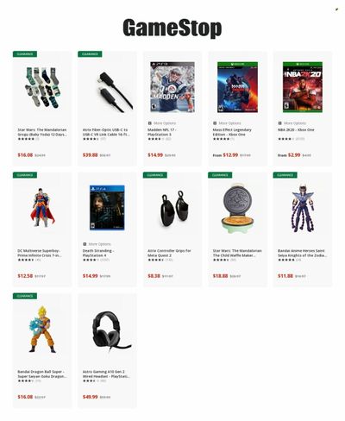Click Clearance badge on Superboy-Prime figure

coord(25,175)
